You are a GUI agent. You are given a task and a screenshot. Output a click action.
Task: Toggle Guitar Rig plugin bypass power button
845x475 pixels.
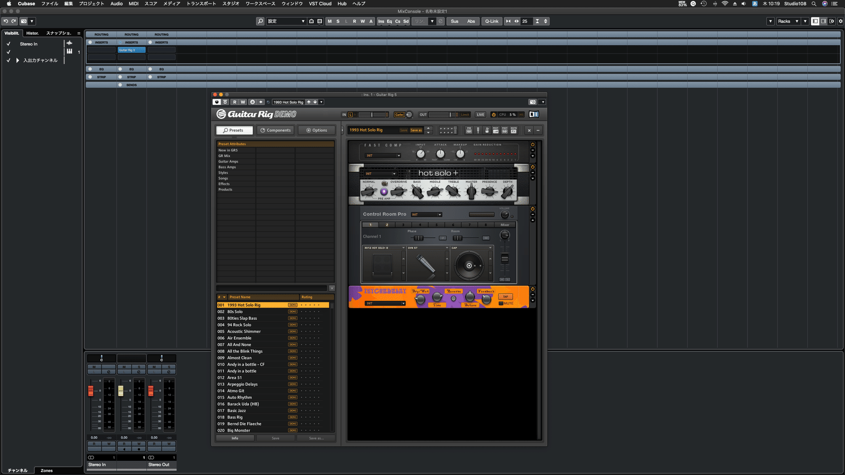(x=217, y=102)
